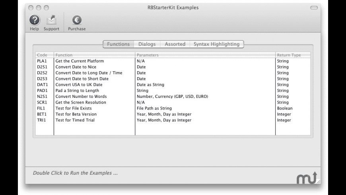Screen dimensions: 346x195
Task: Select the PLA1 code cell
Action: point(42,61)
